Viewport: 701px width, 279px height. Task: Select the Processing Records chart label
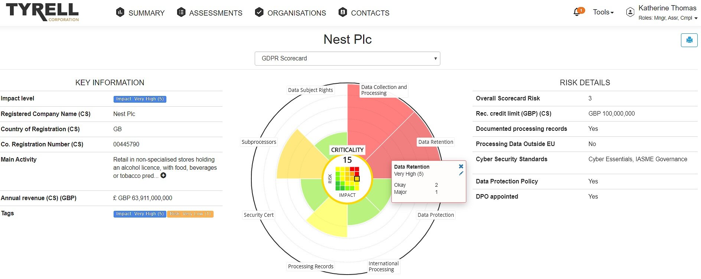click(x=310, y=266)
